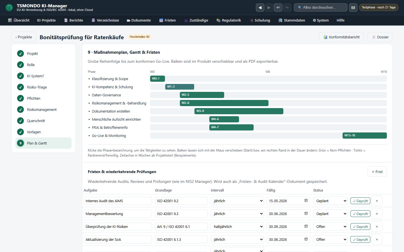
Task: Click the back navigation arrow icon
Action: coord(260,8)
